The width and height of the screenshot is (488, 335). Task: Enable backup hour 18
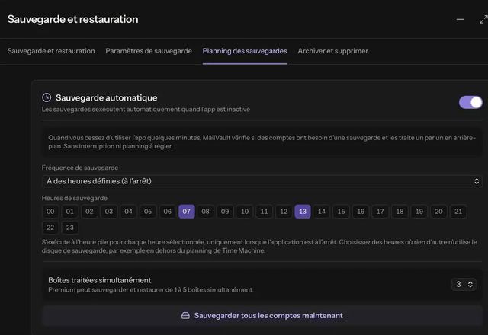pyautogui.click(x=400, y=212)
